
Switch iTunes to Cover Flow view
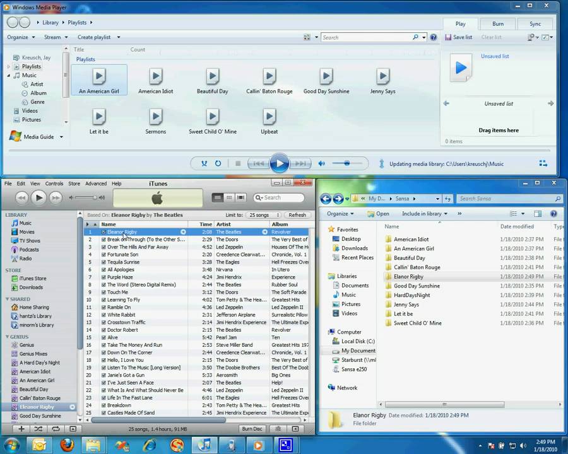coord(240,197)
